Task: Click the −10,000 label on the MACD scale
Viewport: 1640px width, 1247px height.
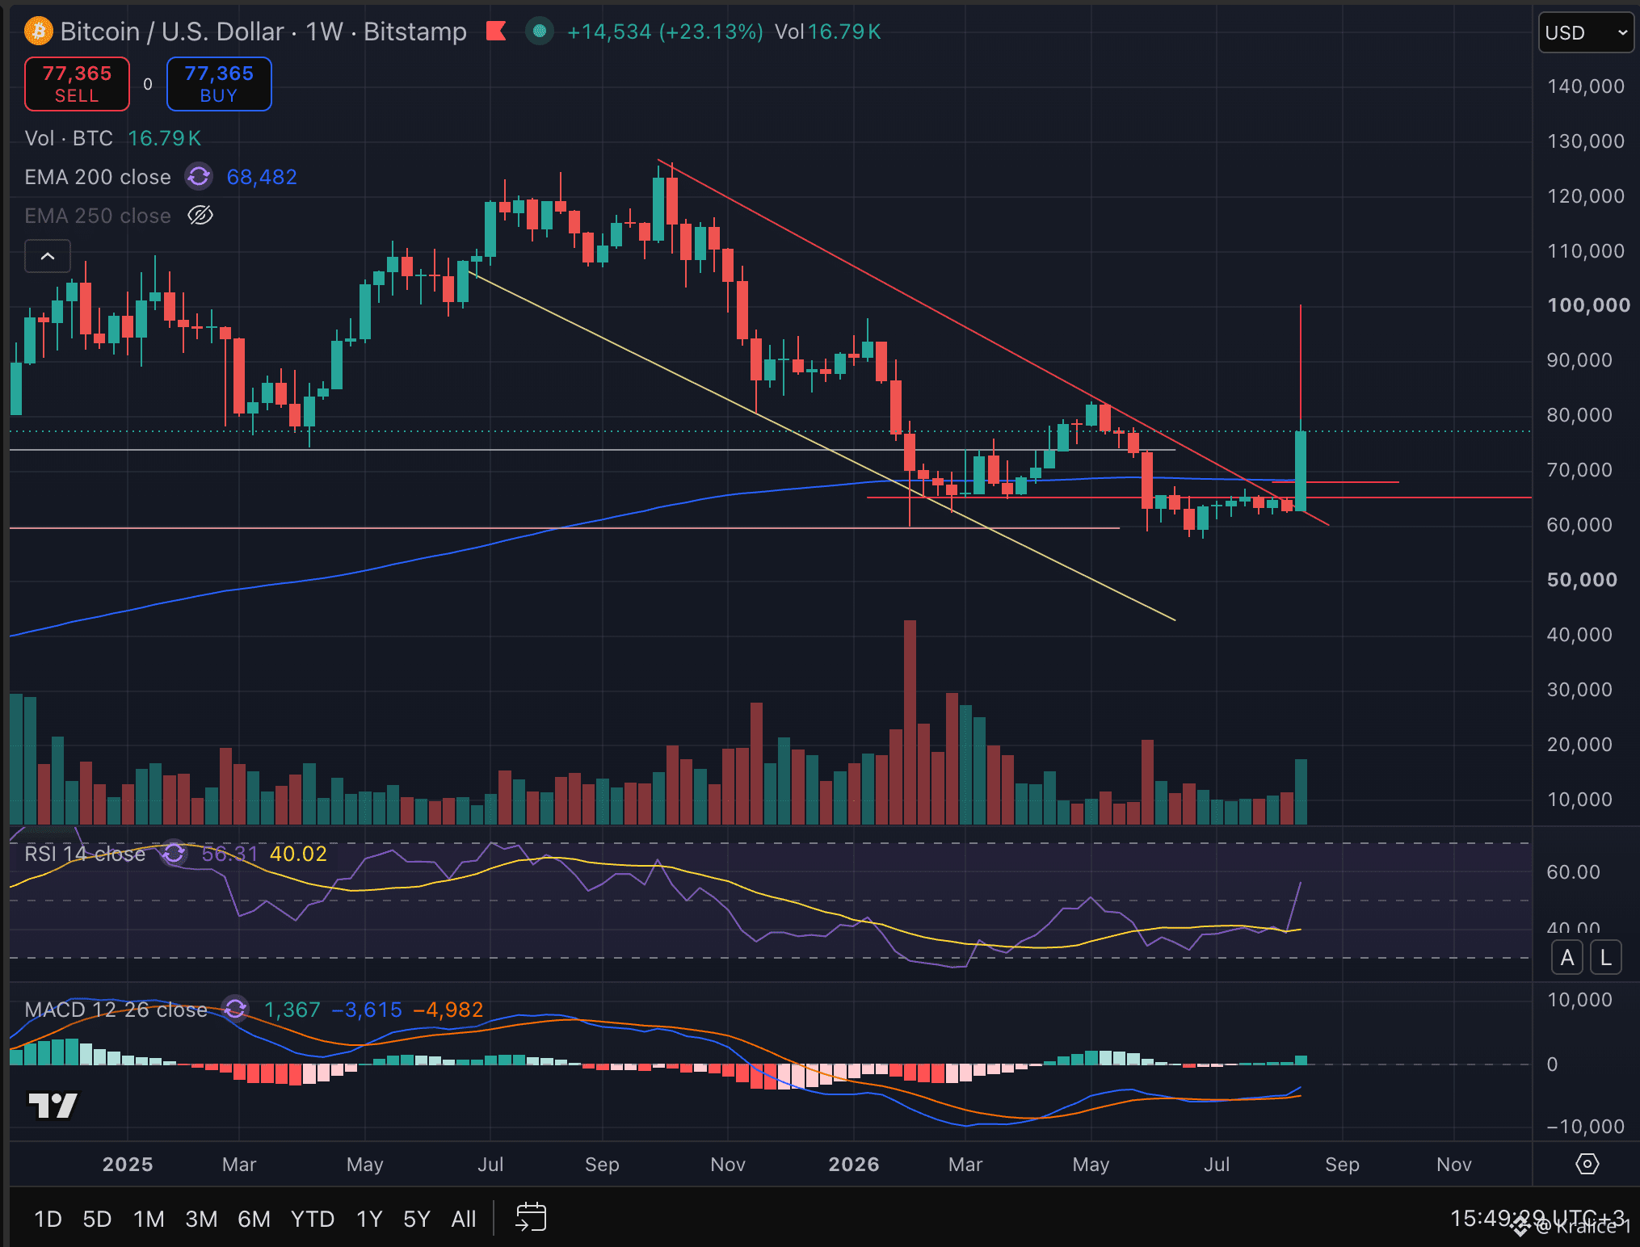Action: tap(1584, 1127)
